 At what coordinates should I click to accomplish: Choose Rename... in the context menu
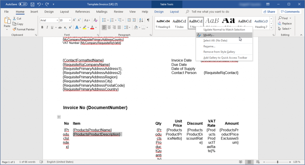click(x=224, y=46)
